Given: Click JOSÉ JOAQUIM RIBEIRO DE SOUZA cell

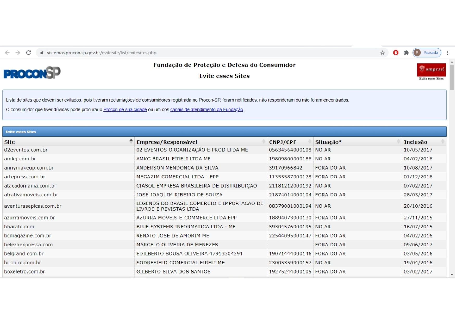Looking at the screenshot, I should 201,195.
